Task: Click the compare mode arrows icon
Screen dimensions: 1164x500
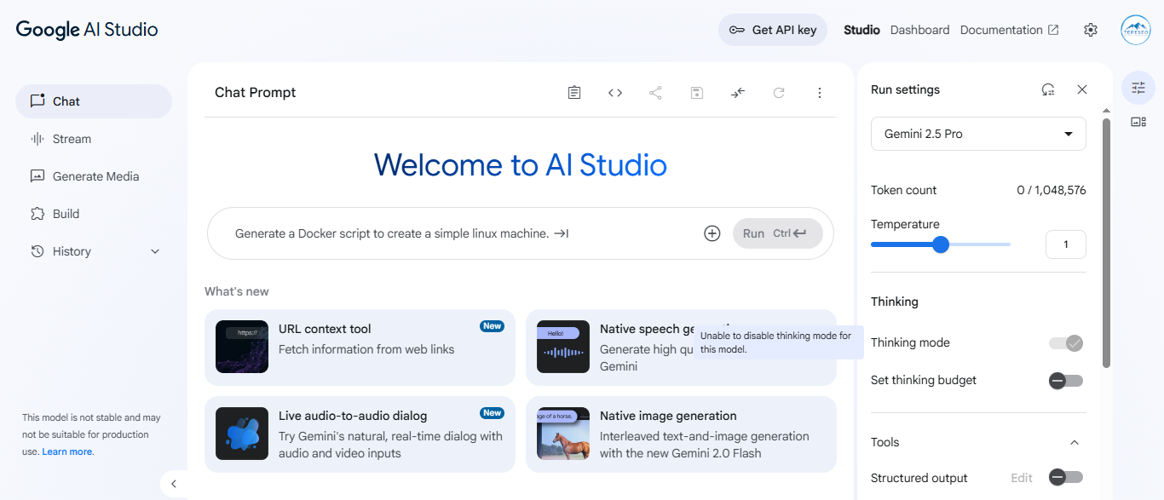Action: coord(738,93)
